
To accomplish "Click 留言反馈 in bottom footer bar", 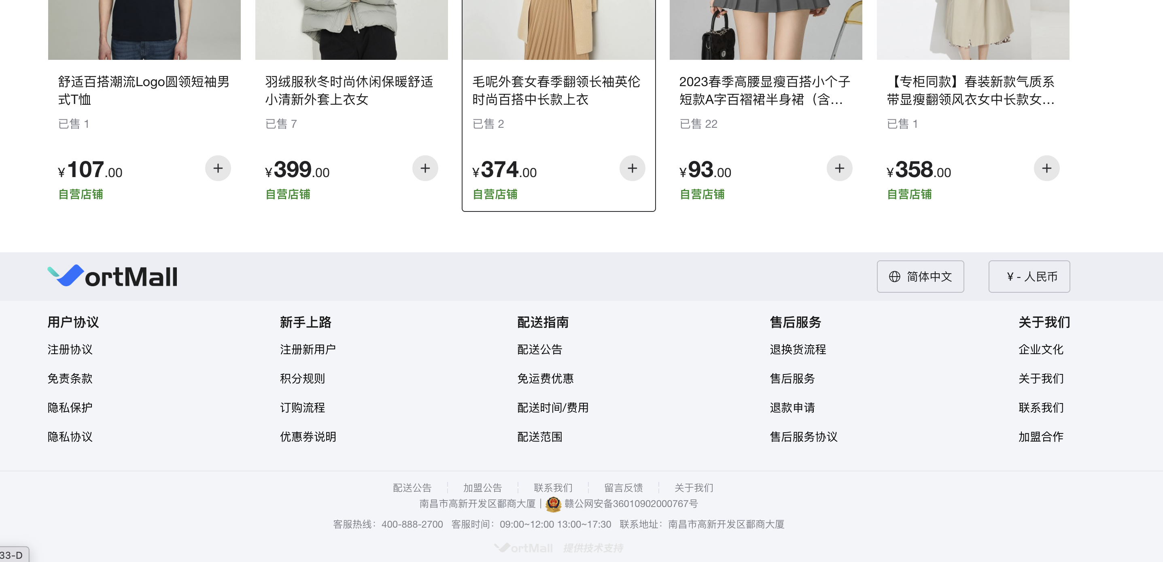I will click(x=624, y=488).
